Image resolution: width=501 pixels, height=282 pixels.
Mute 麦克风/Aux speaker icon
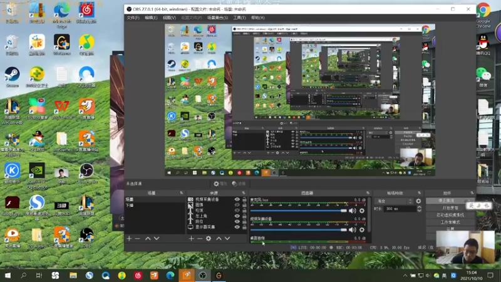pyautogui.click(x=353, y=211)
